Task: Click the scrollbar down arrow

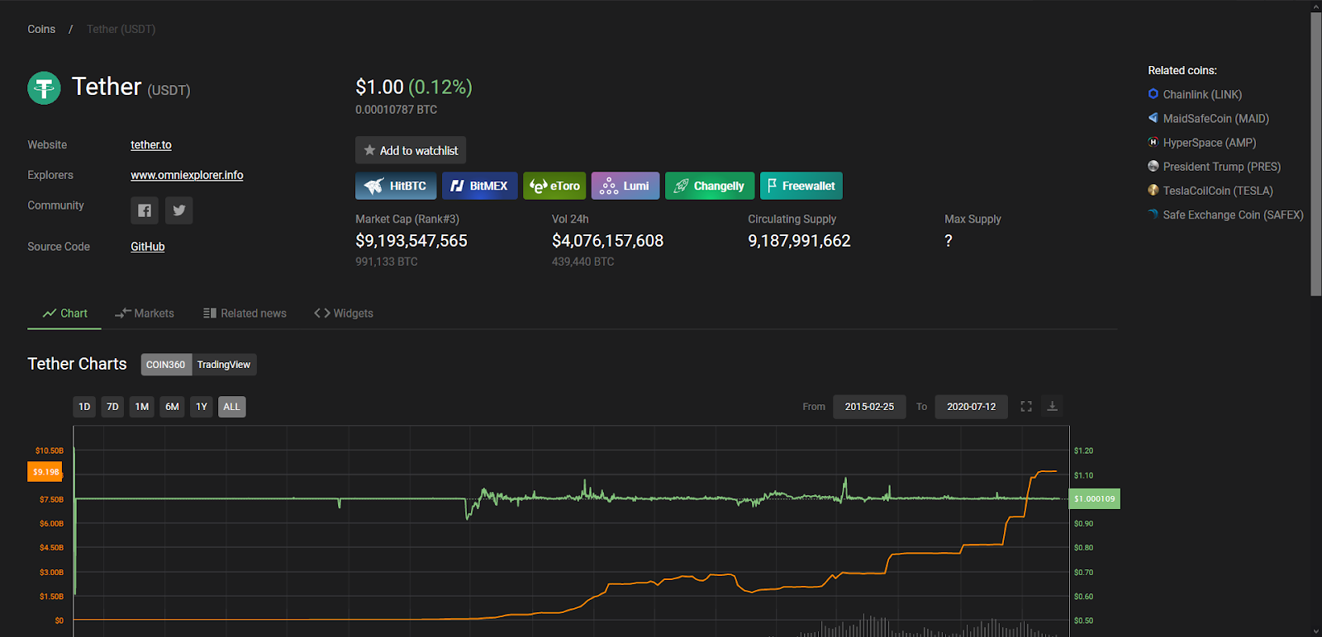Action: 1316,631
